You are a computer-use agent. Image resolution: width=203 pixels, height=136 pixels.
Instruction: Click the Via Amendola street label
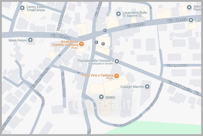point(177,65)
